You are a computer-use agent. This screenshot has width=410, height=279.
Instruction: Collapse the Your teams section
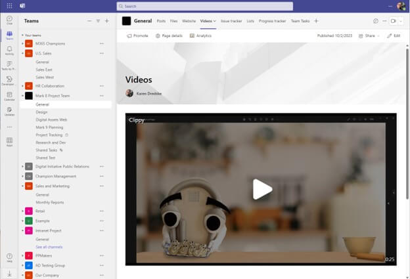click(22, 35)
